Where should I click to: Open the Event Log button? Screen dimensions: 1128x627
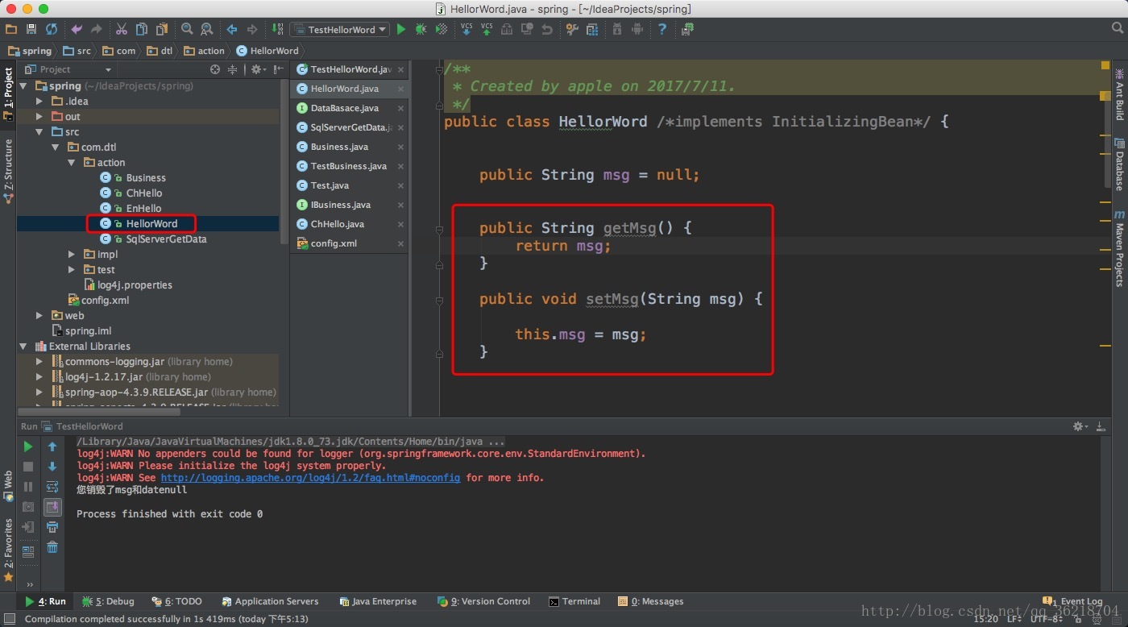(x=1073, y=601)
